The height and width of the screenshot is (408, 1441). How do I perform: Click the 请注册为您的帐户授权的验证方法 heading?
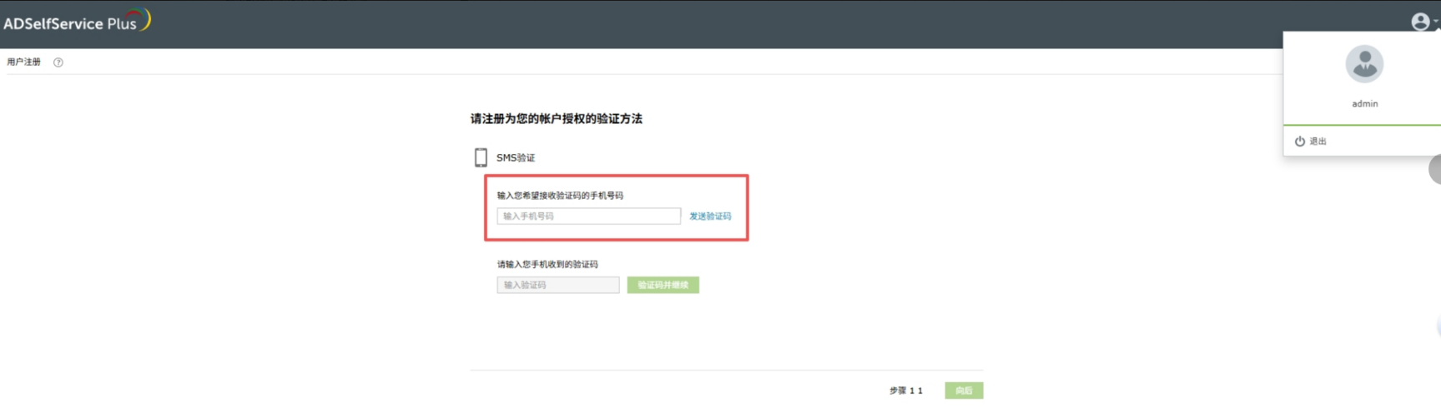[556, 119]
